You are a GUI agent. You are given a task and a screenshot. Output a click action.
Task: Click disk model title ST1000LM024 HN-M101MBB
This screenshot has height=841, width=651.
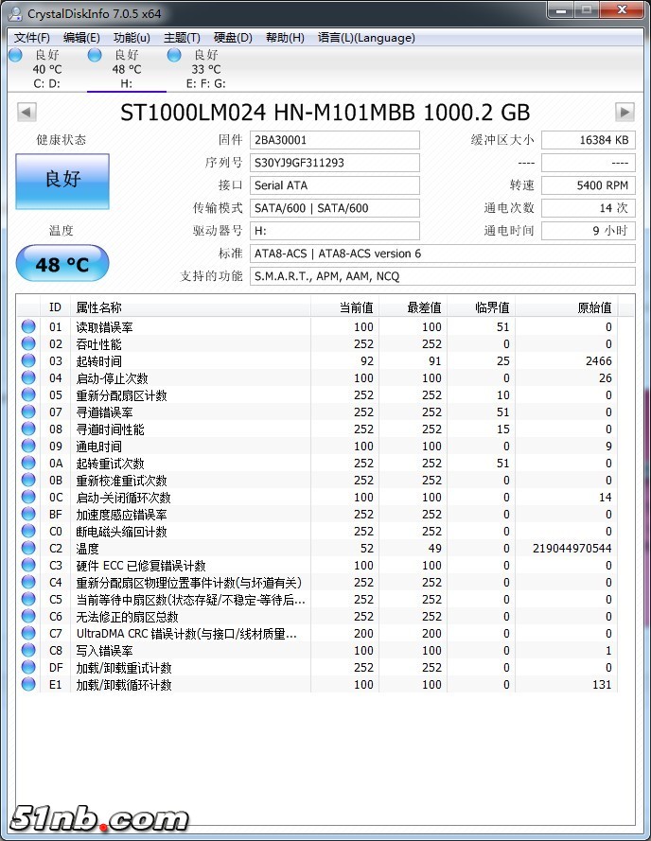tap(325, 113)
